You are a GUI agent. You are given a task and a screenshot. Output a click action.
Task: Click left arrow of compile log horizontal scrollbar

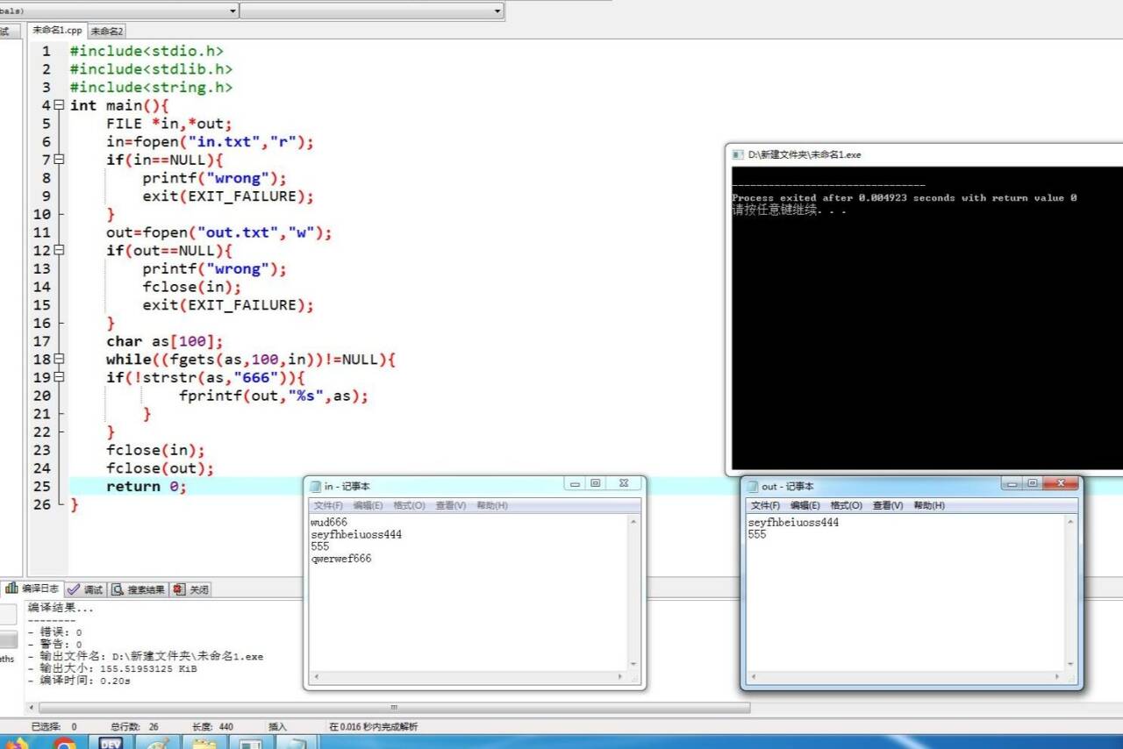point(32,708)
